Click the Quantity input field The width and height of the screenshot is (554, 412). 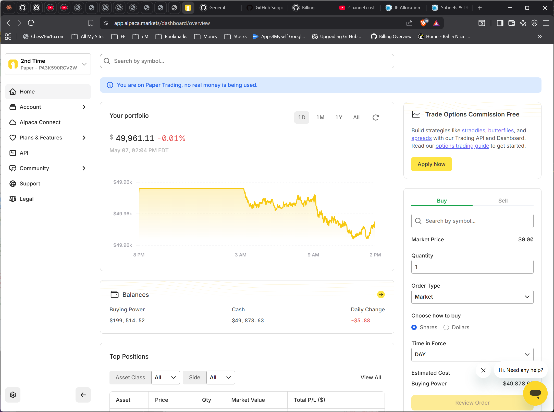click(472, 267)
